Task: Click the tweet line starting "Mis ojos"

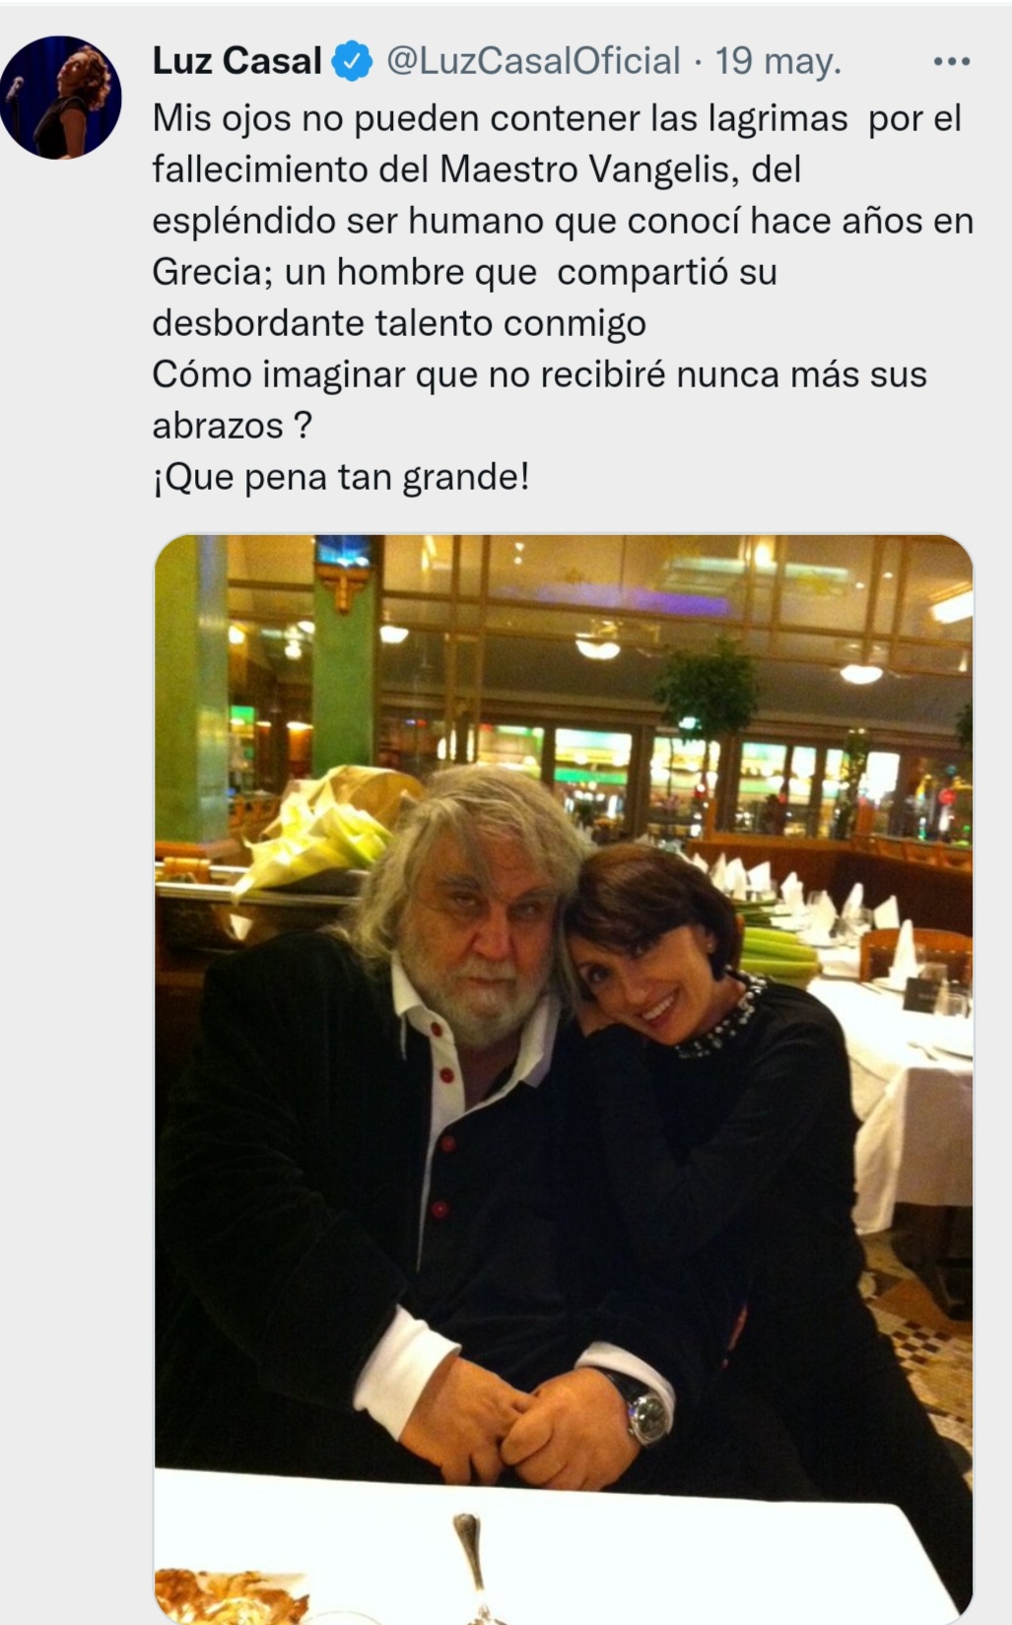Action: coord(557,118)
